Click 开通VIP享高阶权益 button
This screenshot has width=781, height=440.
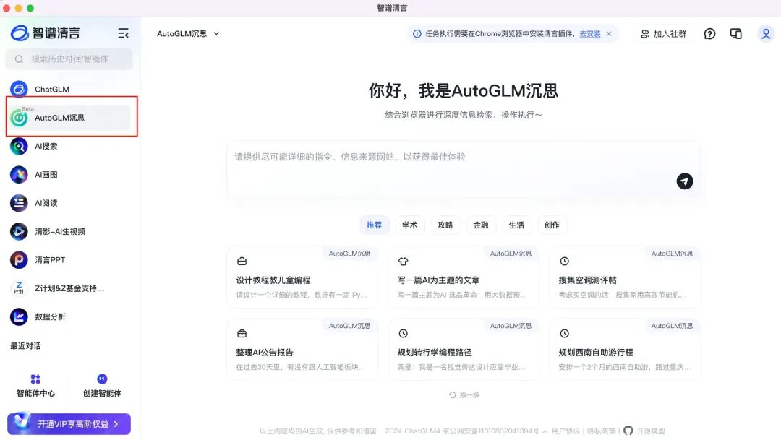(x=69, y=424)
